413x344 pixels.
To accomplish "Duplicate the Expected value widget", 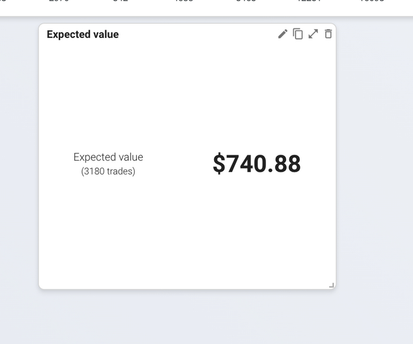I will pos(298,34).
